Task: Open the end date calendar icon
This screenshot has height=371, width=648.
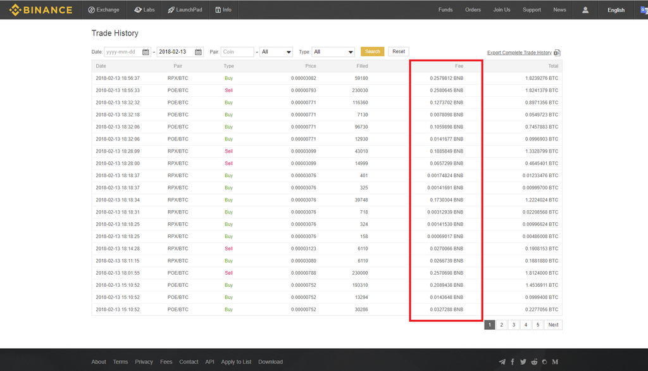Action: 198,52
